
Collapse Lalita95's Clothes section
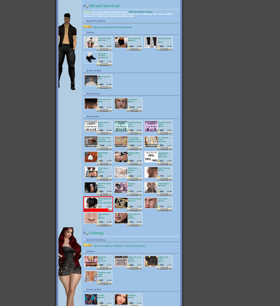pos(85,252)
